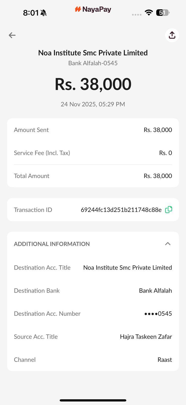Collapse the Additional Information chevron
The height and width of the screenshot is (405, 186).
coord(168,244)
